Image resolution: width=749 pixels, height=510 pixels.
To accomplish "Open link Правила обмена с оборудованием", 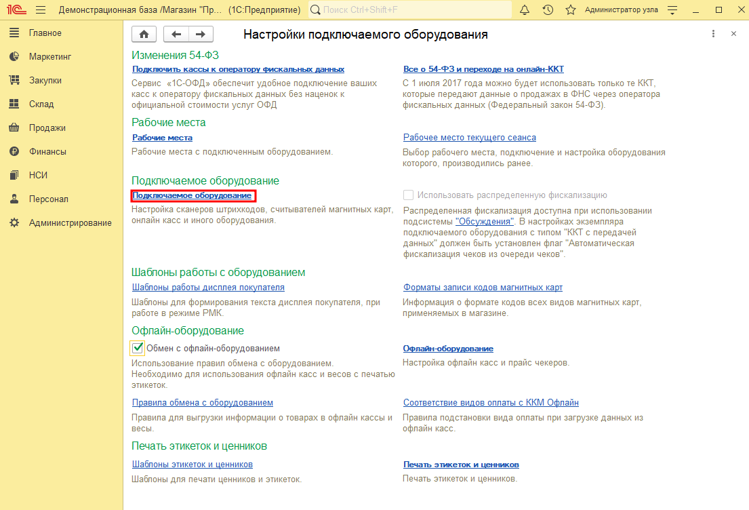I will 203,402.
